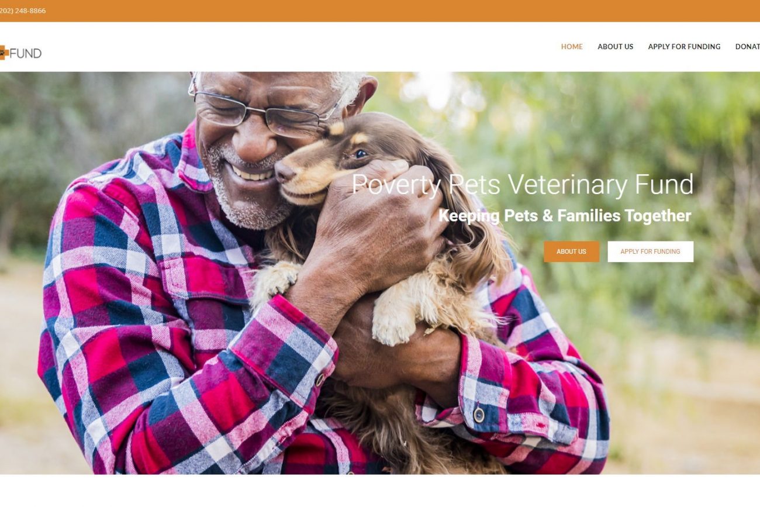Click the FUND logo text

tap(26, 53)
